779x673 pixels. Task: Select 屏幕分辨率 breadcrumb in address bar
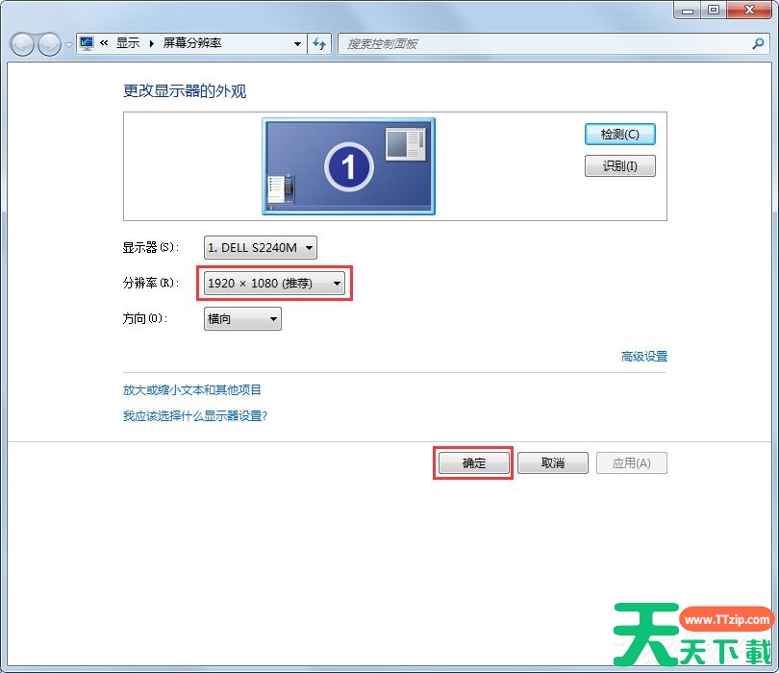click(x=192, y=43)
